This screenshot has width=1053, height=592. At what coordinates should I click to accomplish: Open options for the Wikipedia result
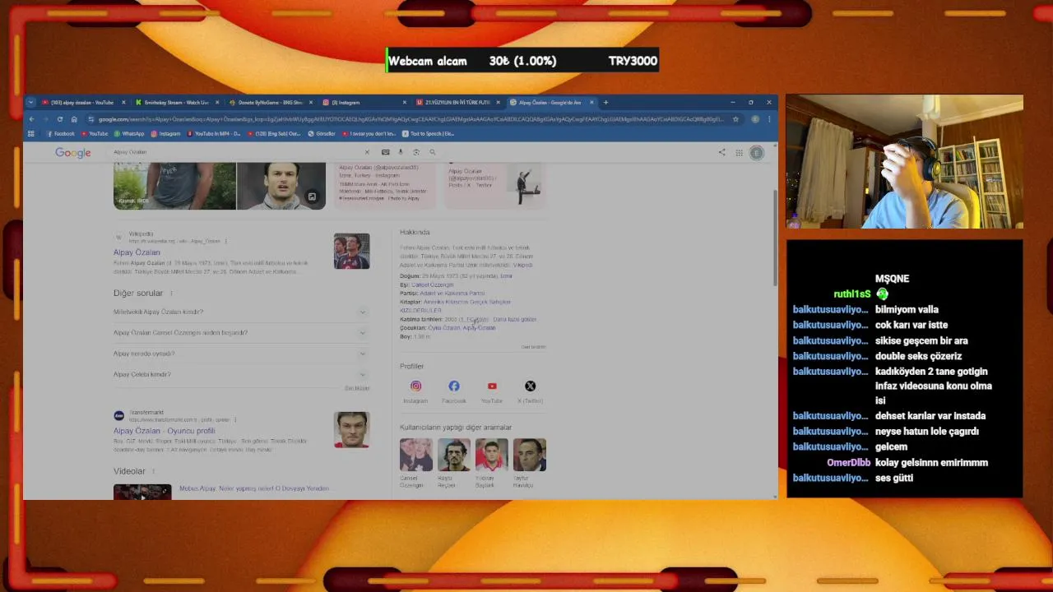[225, 241]
